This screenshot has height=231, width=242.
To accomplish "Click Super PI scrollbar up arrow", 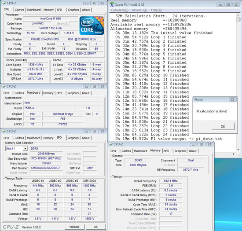I will tap(238, 15).
